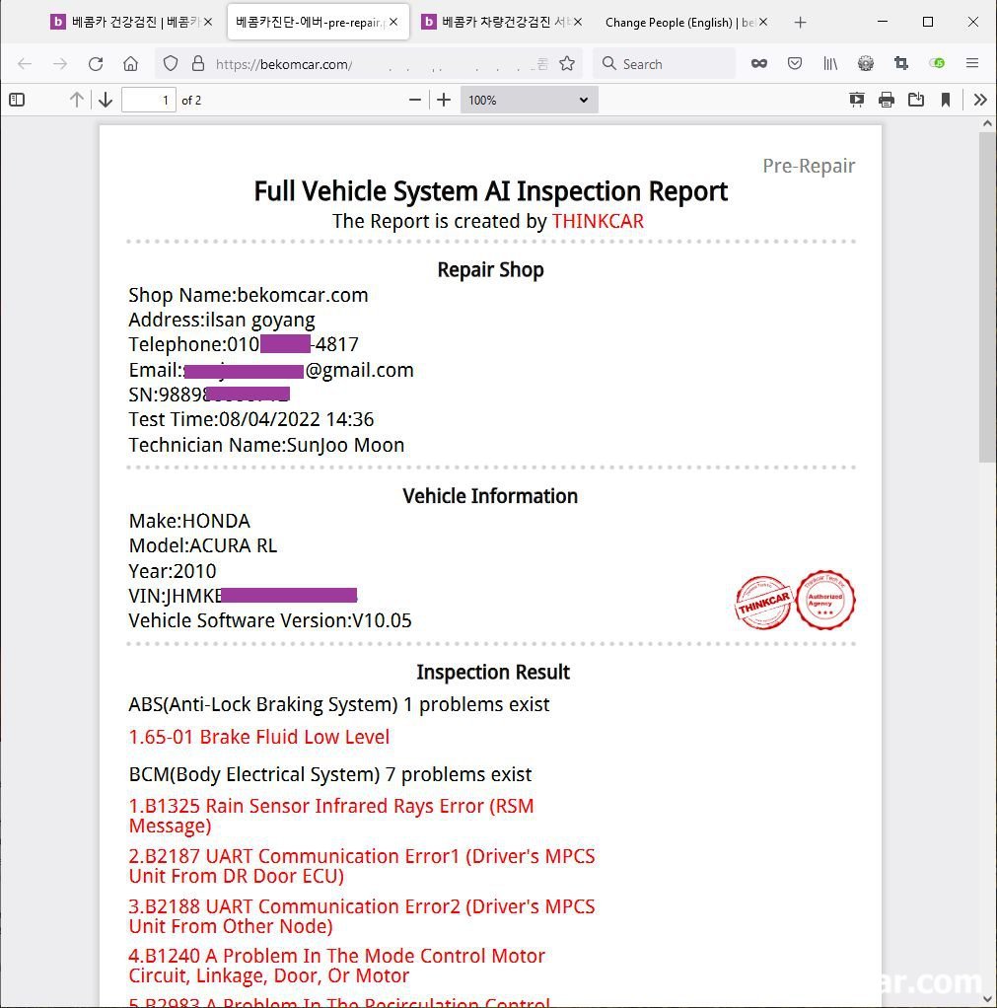Click the scrollbar down arrow
Viewport: 997px width, 1008px height.
(x=987, y=999)
